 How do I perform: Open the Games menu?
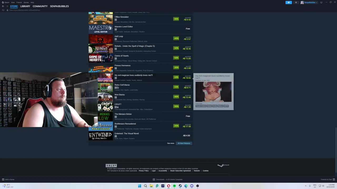(26, 2)
